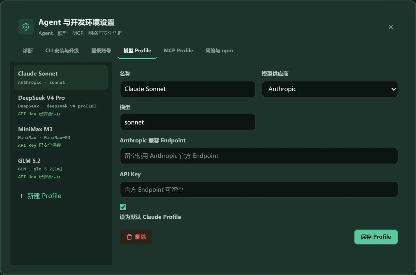
Task: Click the settings gear icon in header
Action: coord(26,27)
